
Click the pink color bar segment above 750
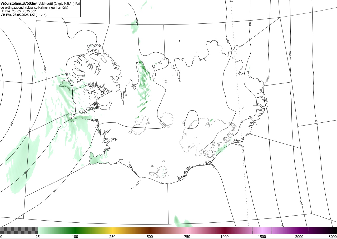pyautogui.click(x=187, y=231)
